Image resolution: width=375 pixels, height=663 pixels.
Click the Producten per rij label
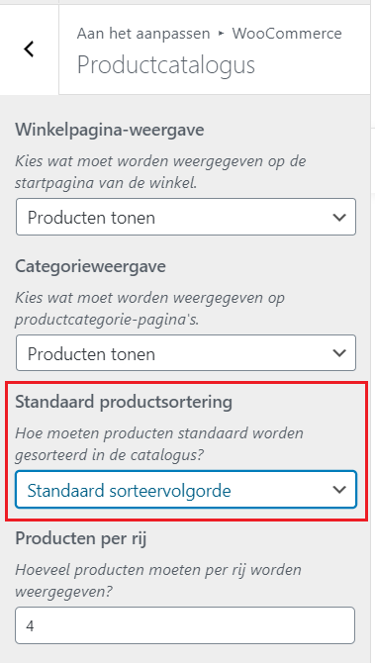[81, 538]
